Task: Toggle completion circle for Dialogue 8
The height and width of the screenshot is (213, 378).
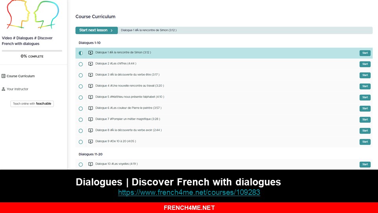Action: [81, 131]
